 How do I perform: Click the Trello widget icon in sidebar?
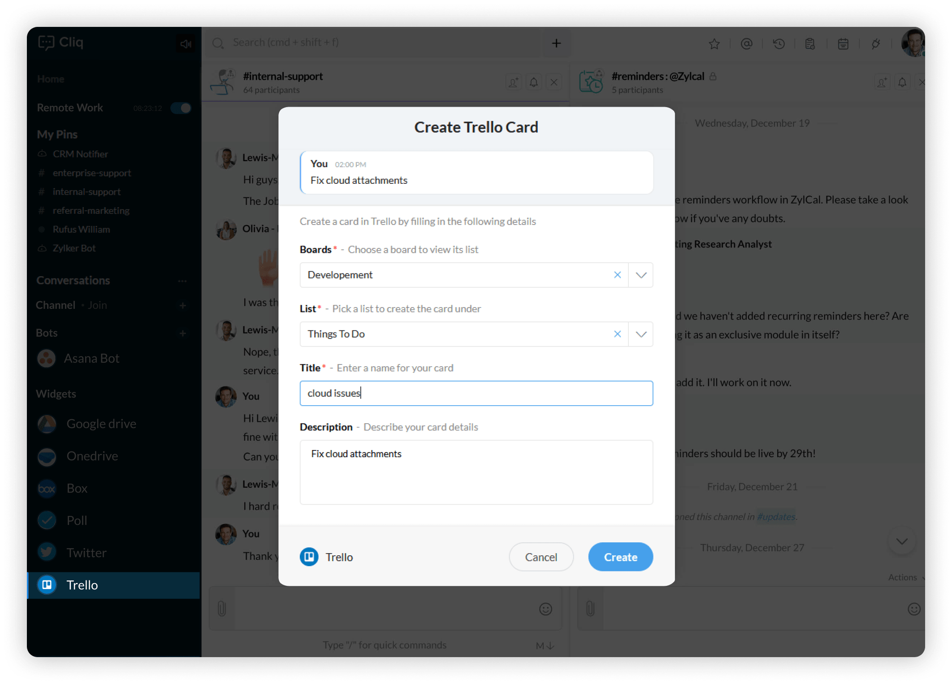48,585
